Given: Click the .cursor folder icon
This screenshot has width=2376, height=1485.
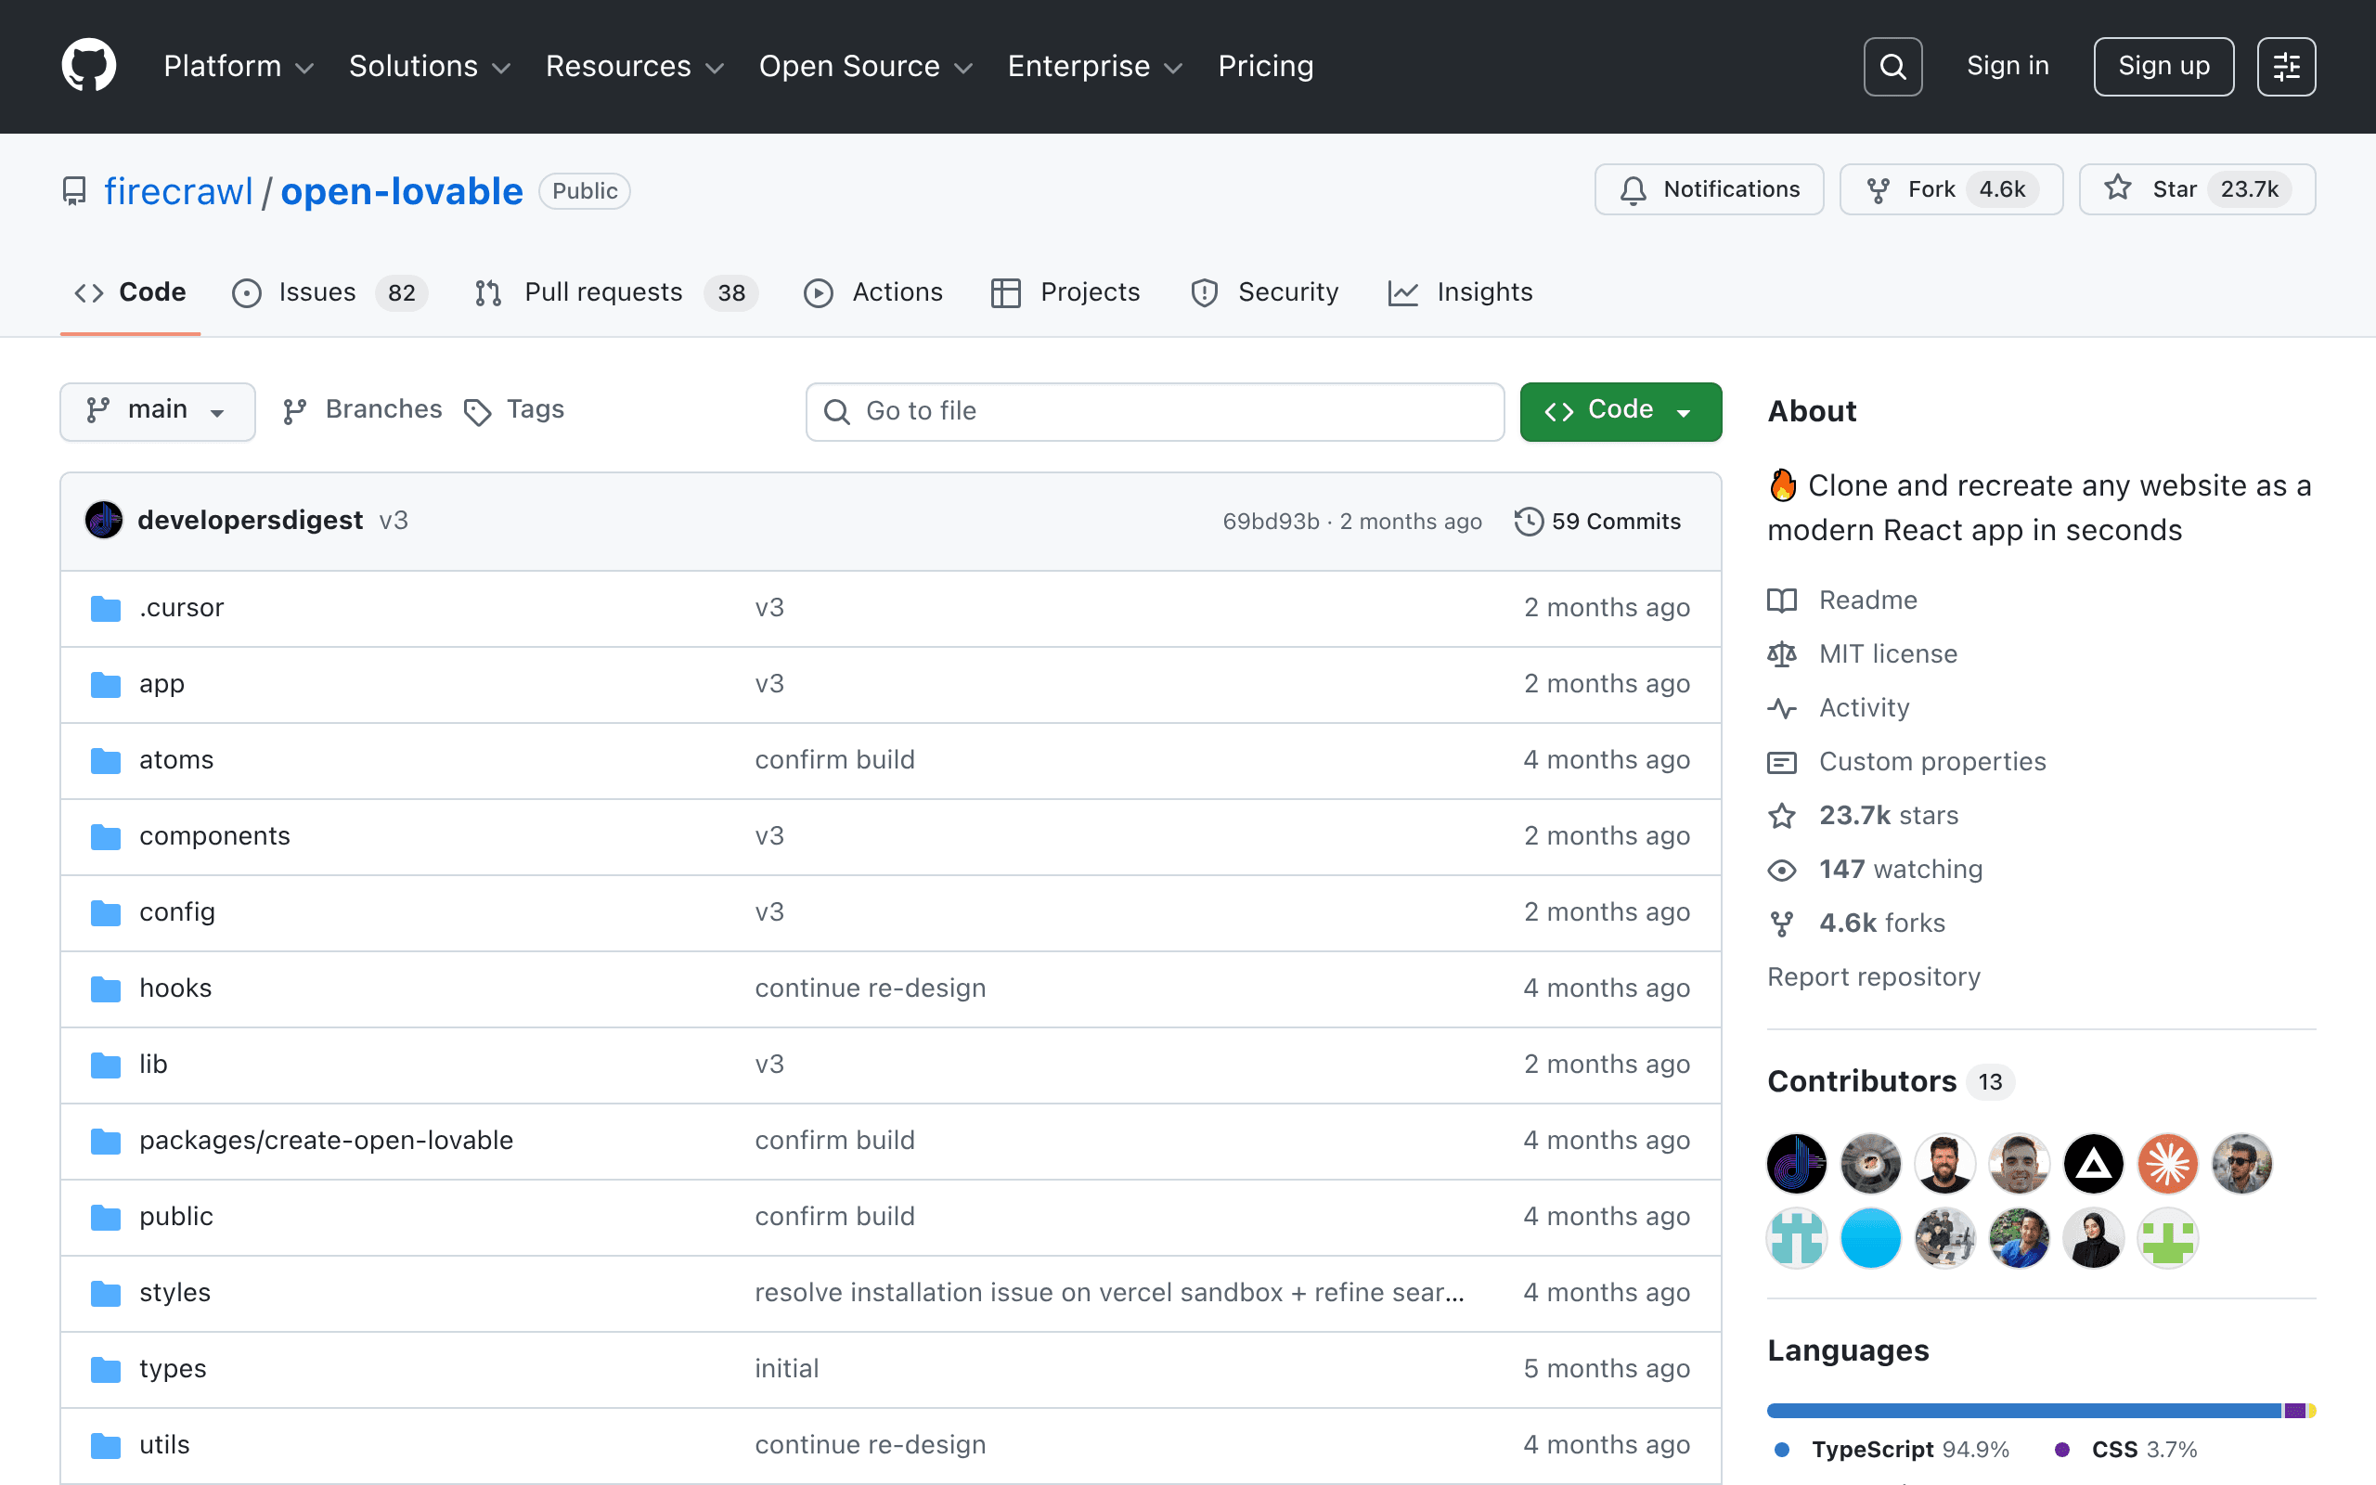Looking at the screenshot, I should [105, 609].
